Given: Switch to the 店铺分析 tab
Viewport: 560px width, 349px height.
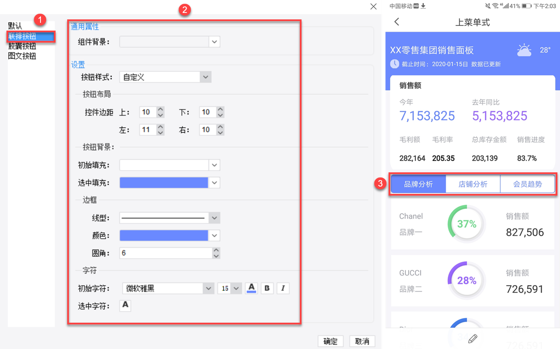Looking at the screenshot, I should 473,184.
